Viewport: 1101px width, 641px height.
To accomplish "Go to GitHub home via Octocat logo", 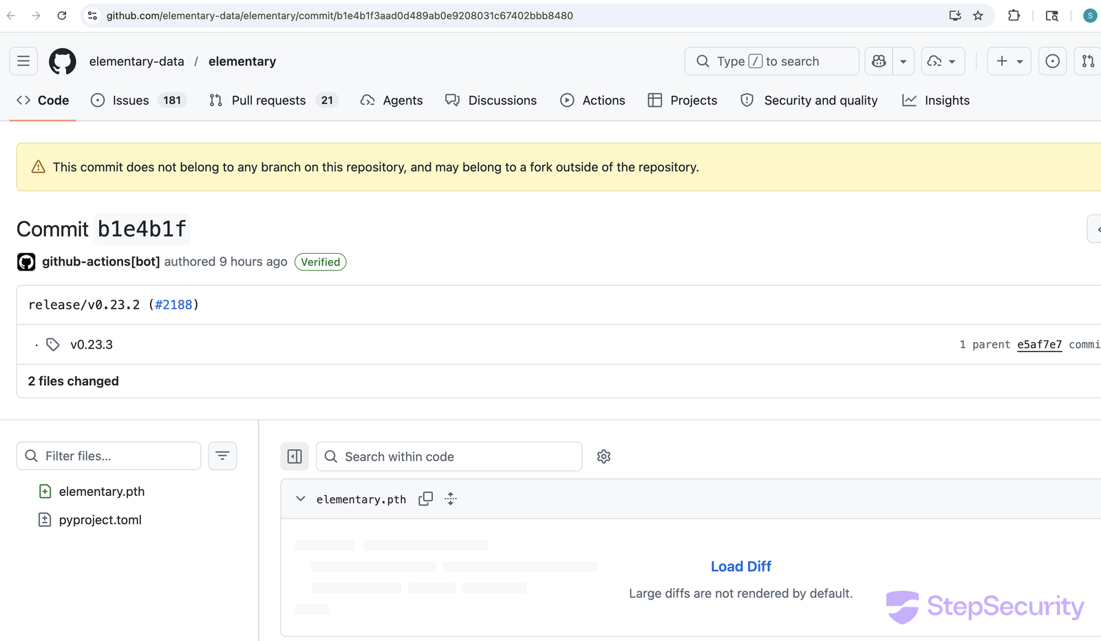I will (63, 61).
